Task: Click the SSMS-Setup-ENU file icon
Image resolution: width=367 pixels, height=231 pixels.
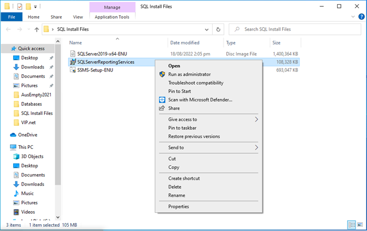Action: point(73,70)
